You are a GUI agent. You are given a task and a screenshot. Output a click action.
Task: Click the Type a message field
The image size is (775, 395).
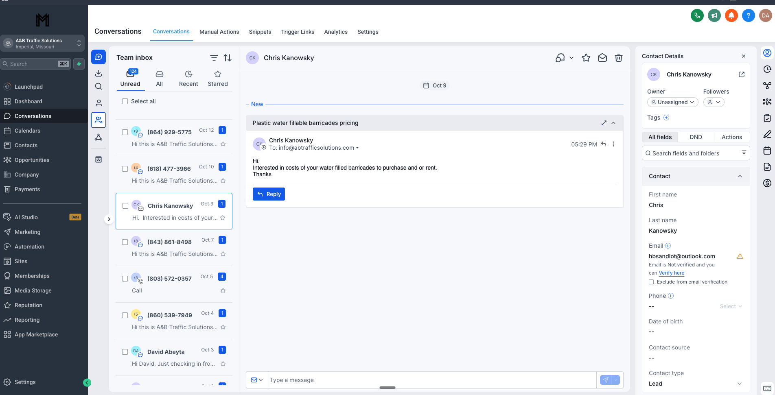[x=432, y=380]
